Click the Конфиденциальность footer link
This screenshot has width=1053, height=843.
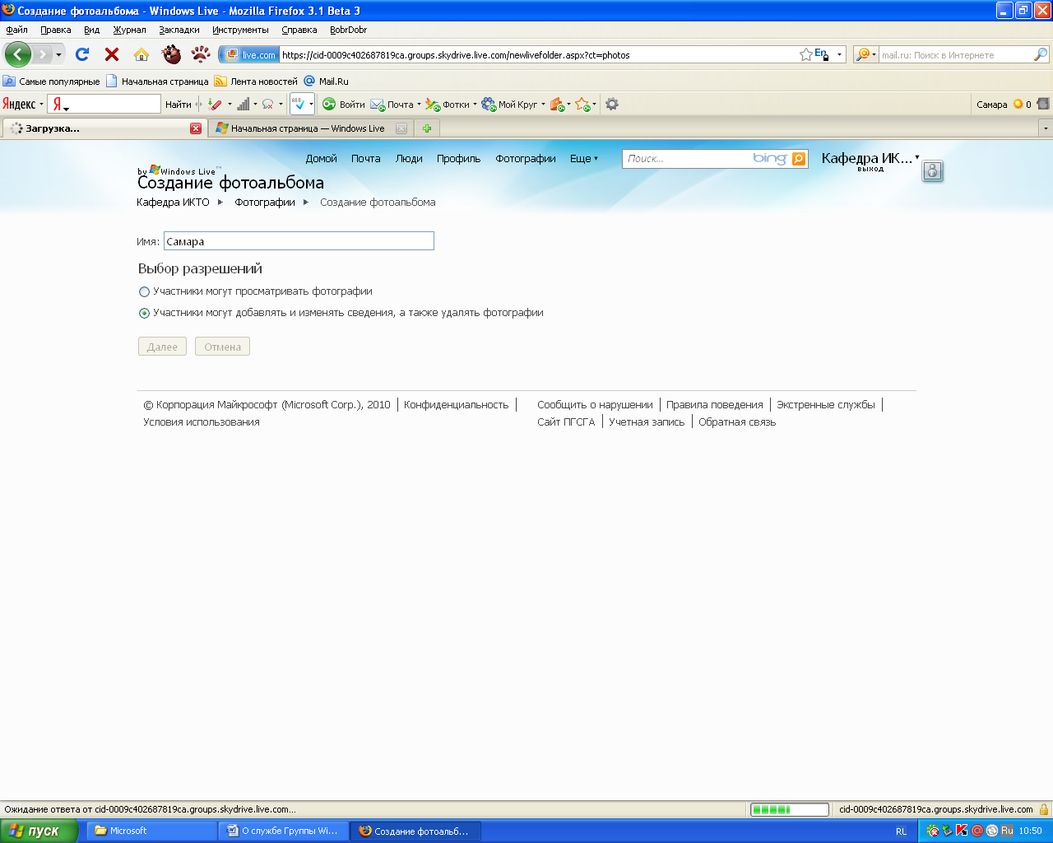[x=456, y=405]
